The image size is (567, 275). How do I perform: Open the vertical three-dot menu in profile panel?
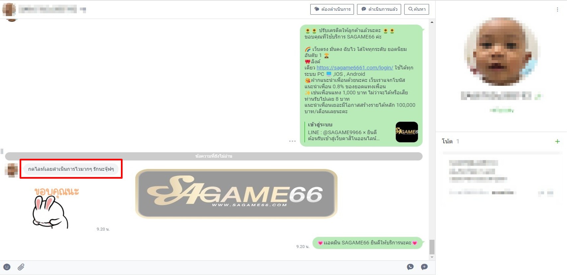557,10
